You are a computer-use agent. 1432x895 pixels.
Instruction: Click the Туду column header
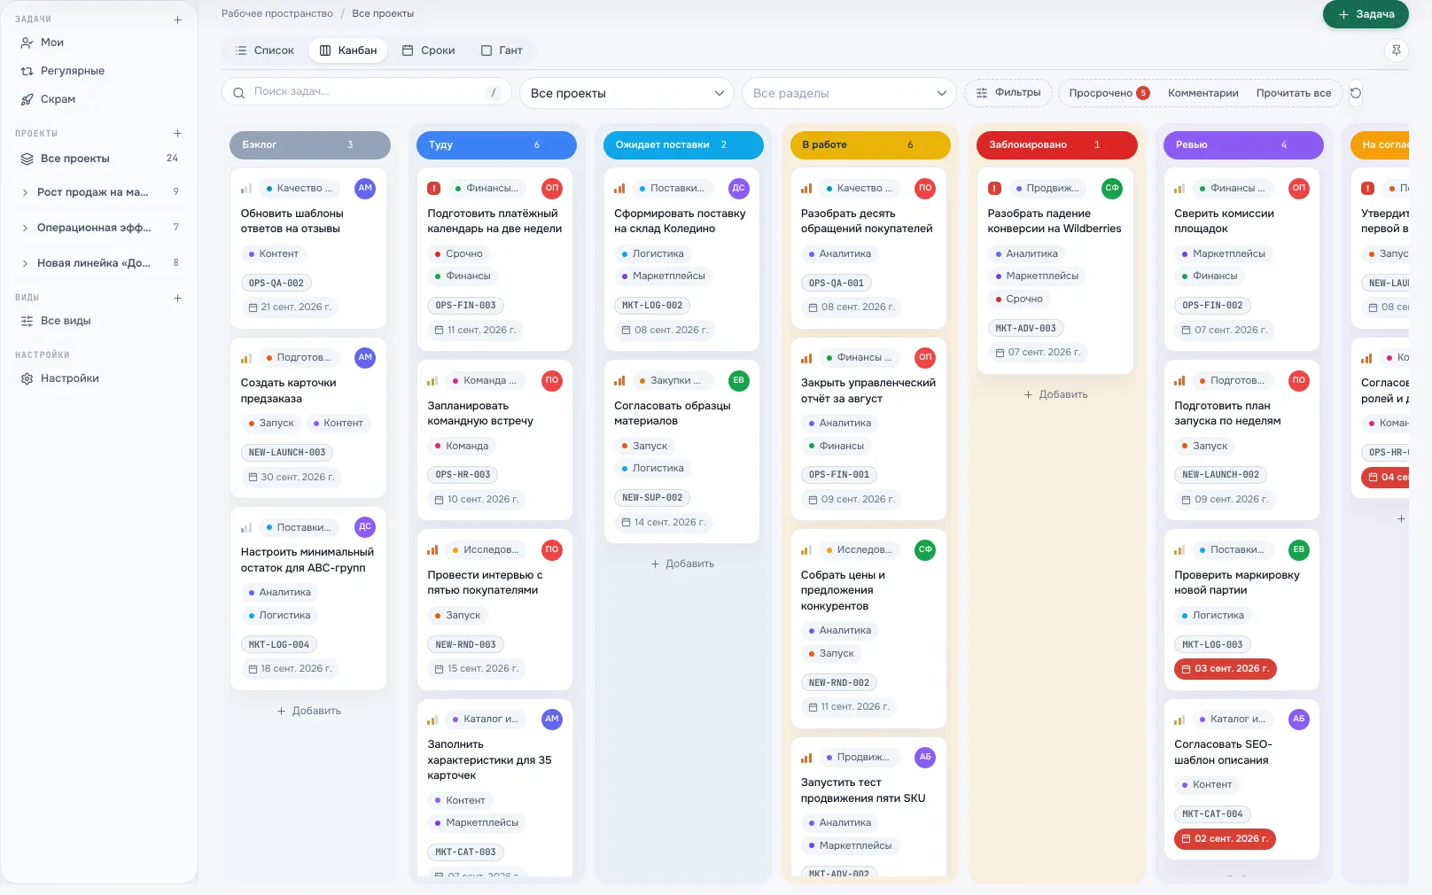tap(496, 144)
